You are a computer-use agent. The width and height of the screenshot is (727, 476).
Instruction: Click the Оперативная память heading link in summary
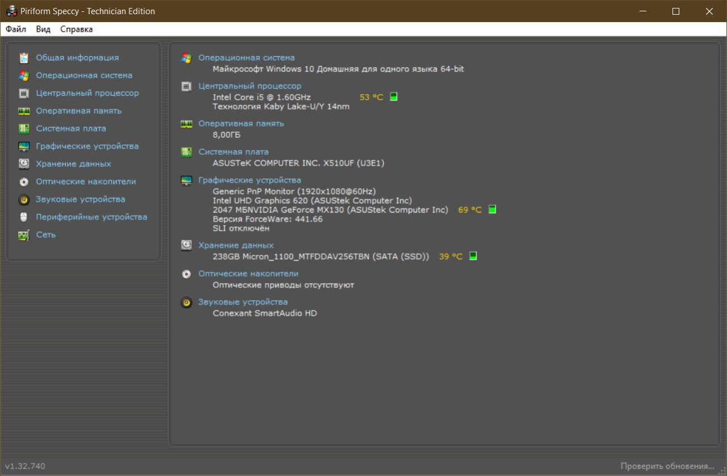tap(241, 123)
